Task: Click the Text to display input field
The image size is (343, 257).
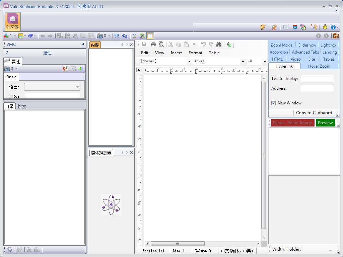Action: 317,79
